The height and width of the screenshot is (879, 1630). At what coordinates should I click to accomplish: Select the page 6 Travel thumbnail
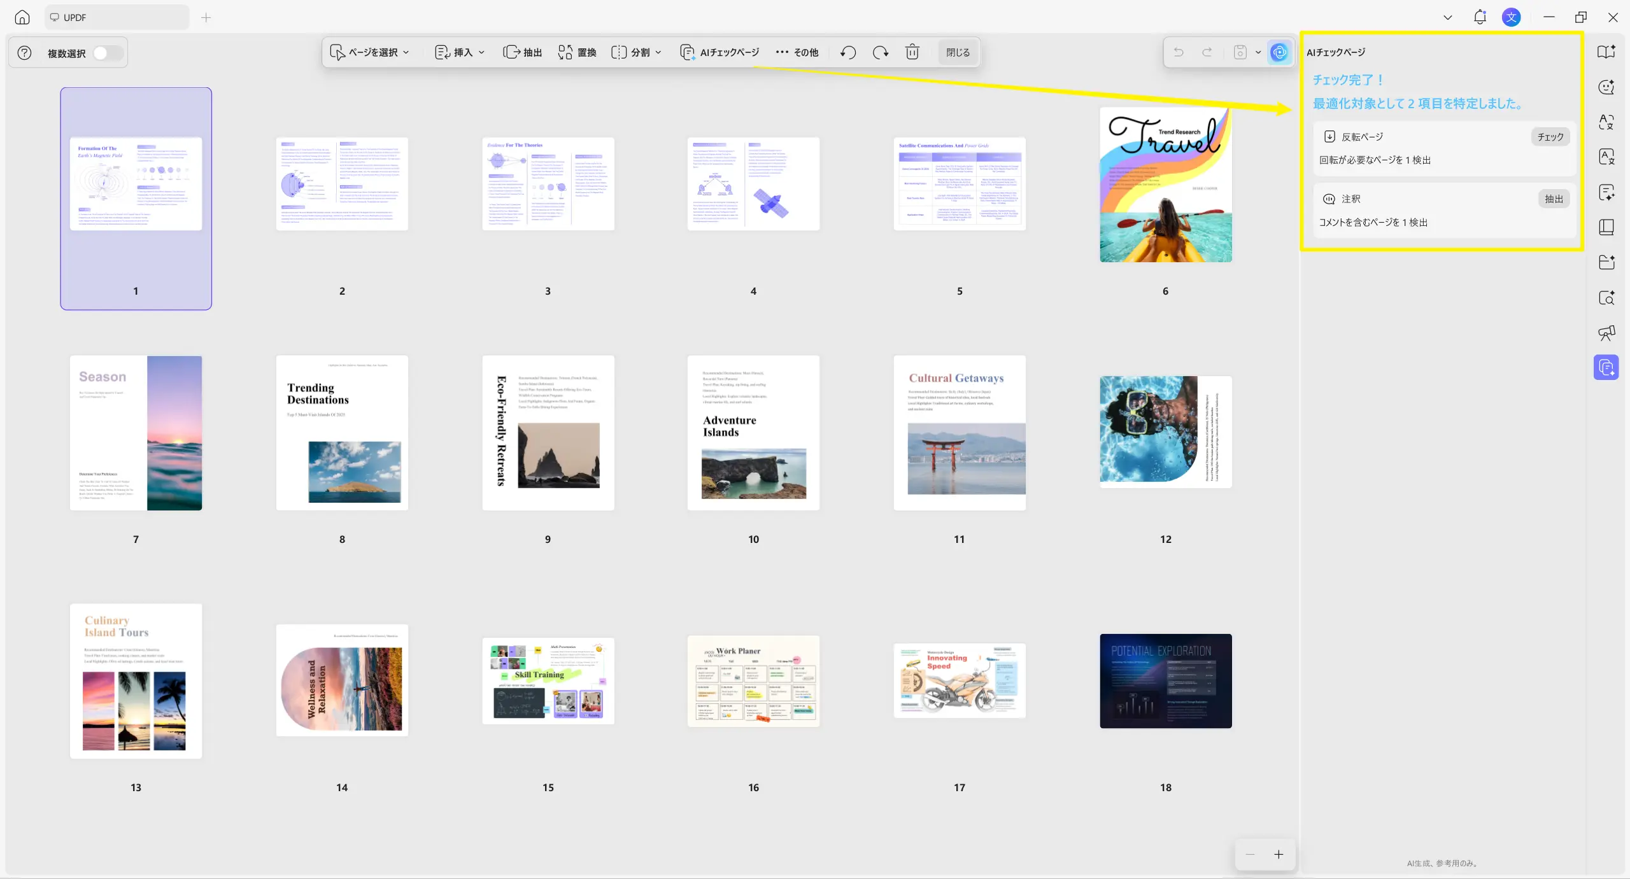point(1165,185)
